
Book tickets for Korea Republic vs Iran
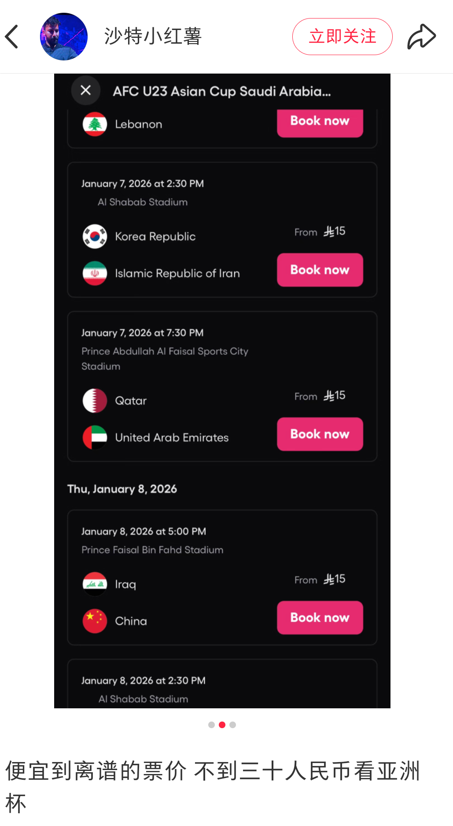320,270
